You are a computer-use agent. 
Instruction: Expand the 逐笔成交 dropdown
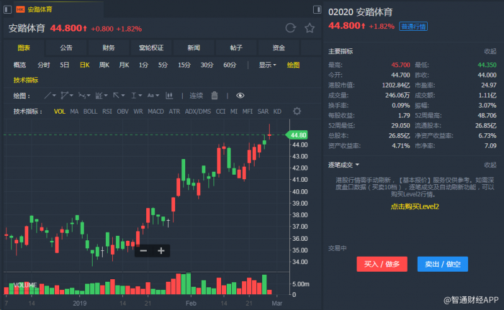(x=344, y=165)
